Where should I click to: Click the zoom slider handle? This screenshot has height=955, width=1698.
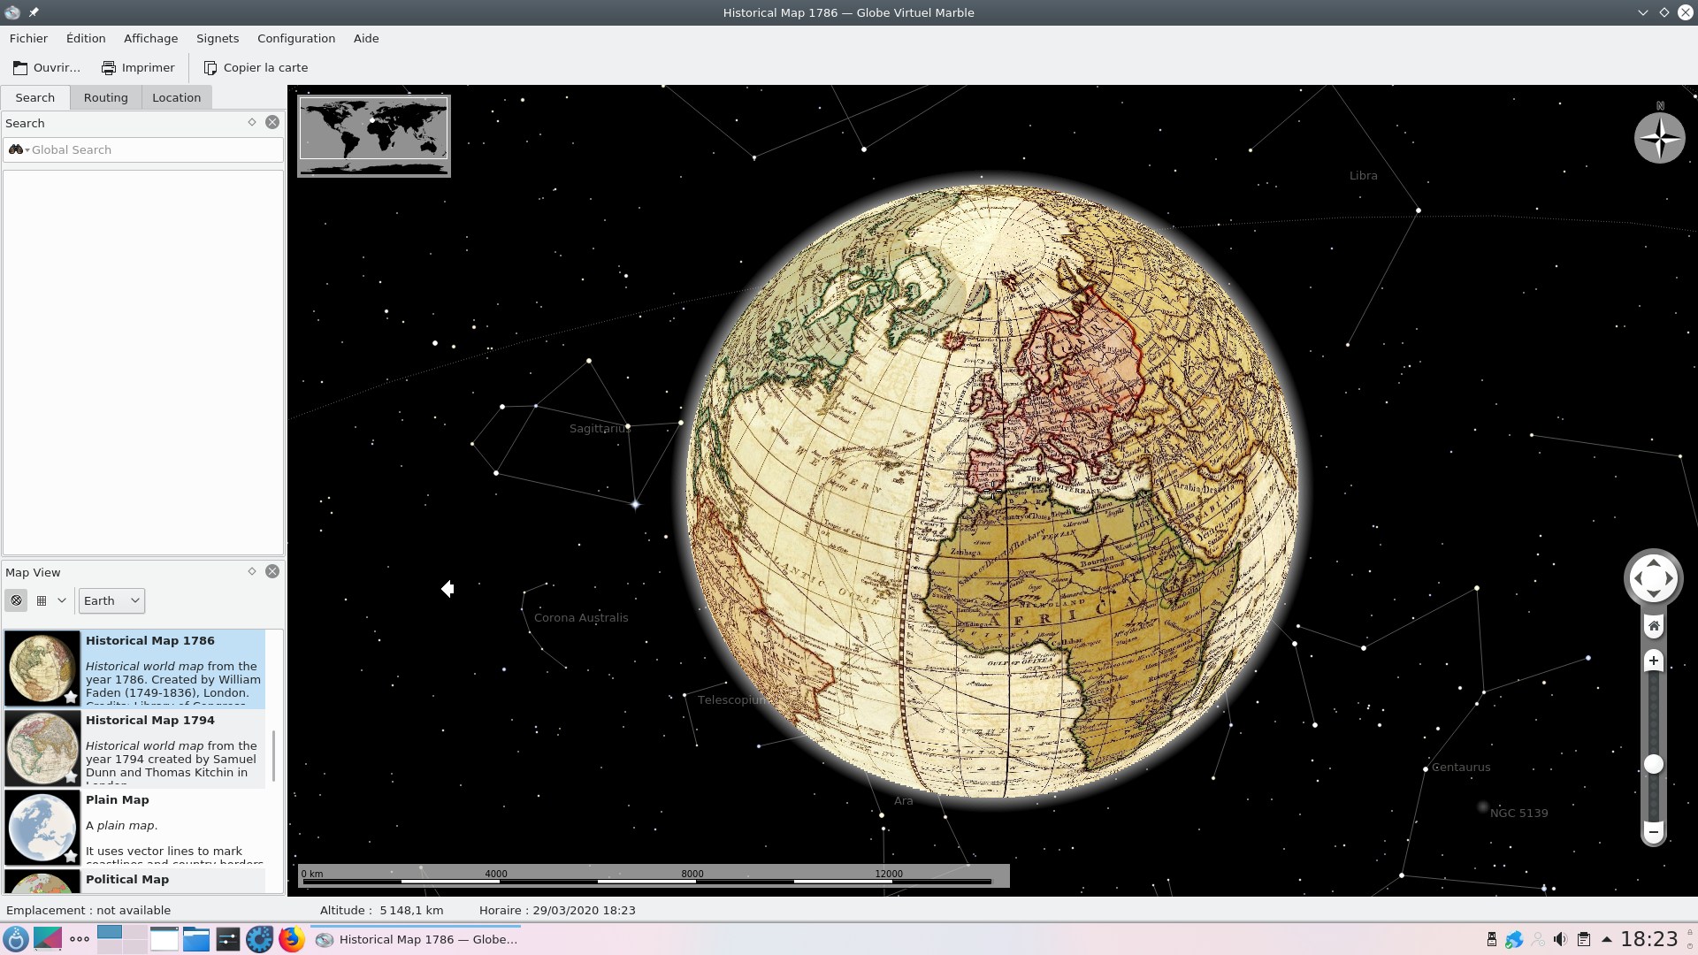1653,764
